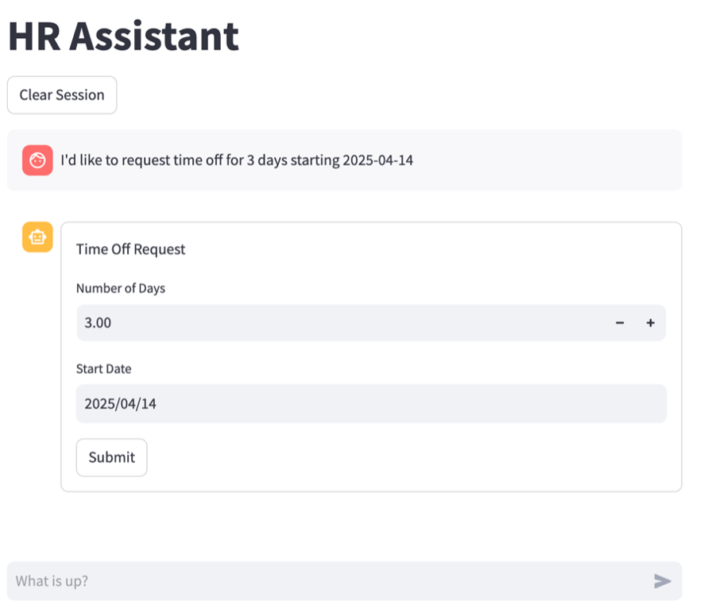Screen dimensions: 704x608
Task: Decrement the Number of Days stepper
Action: coord(620,323)
